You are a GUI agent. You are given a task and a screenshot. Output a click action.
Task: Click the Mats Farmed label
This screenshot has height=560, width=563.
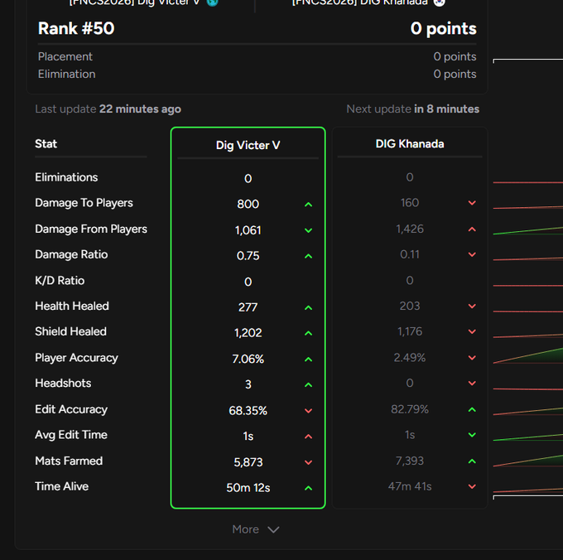pos(69,461)
